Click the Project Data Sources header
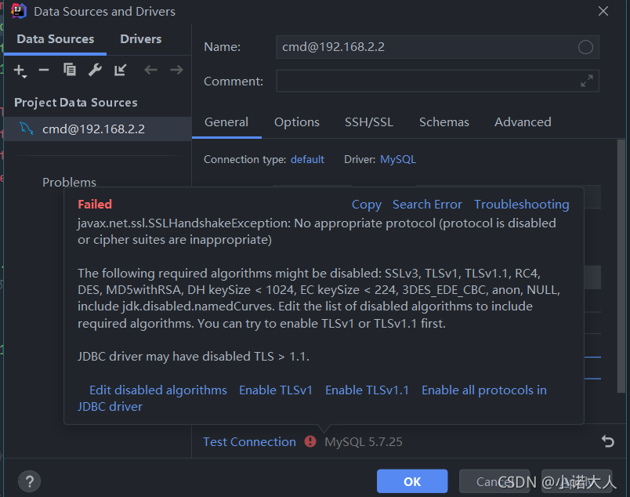Screen dimensions: 630x497 tap(75, 103)
